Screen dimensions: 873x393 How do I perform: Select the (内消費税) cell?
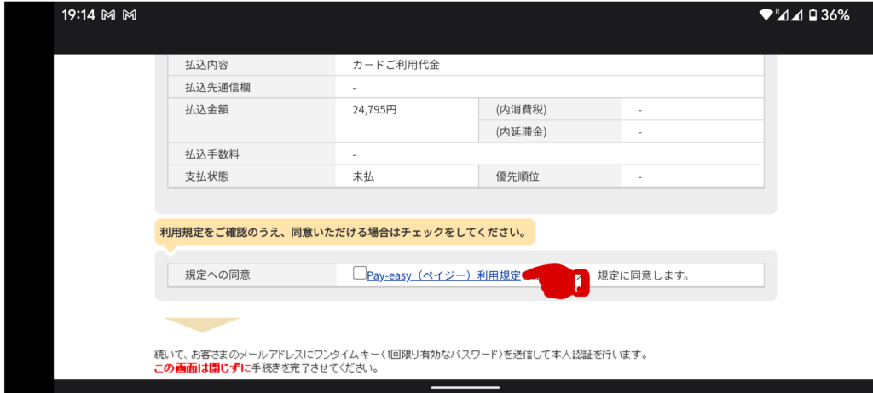[x=550, y=110]
